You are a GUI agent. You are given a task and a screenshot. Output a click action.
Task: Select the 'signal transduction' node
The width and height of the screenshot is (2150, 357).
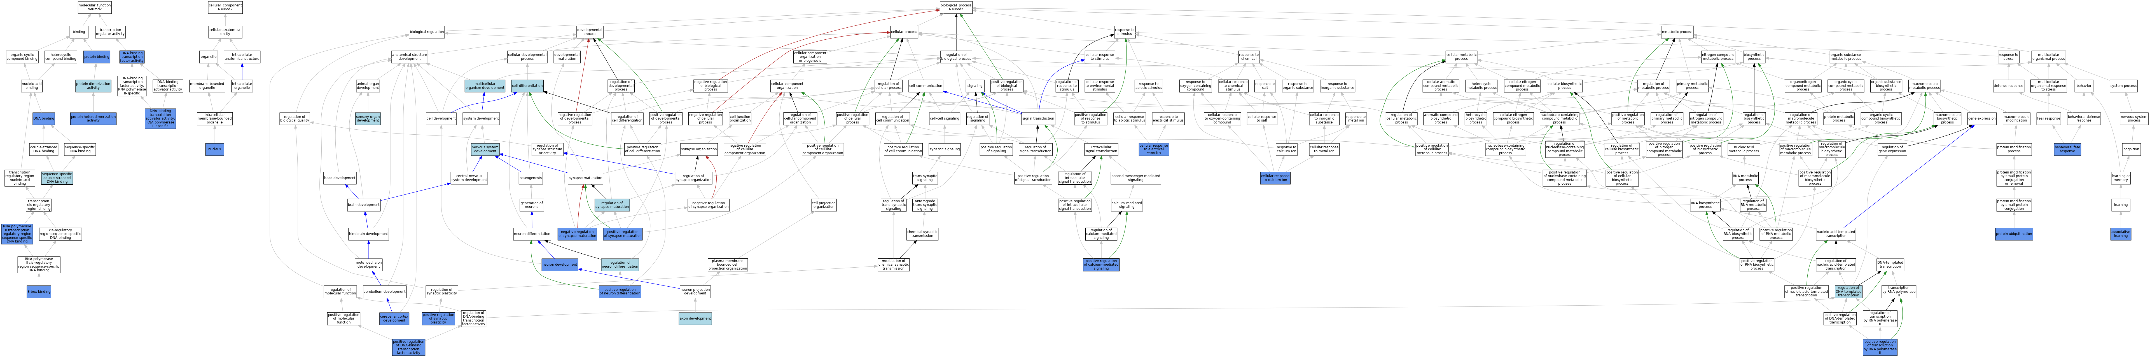click(1037, 119)
